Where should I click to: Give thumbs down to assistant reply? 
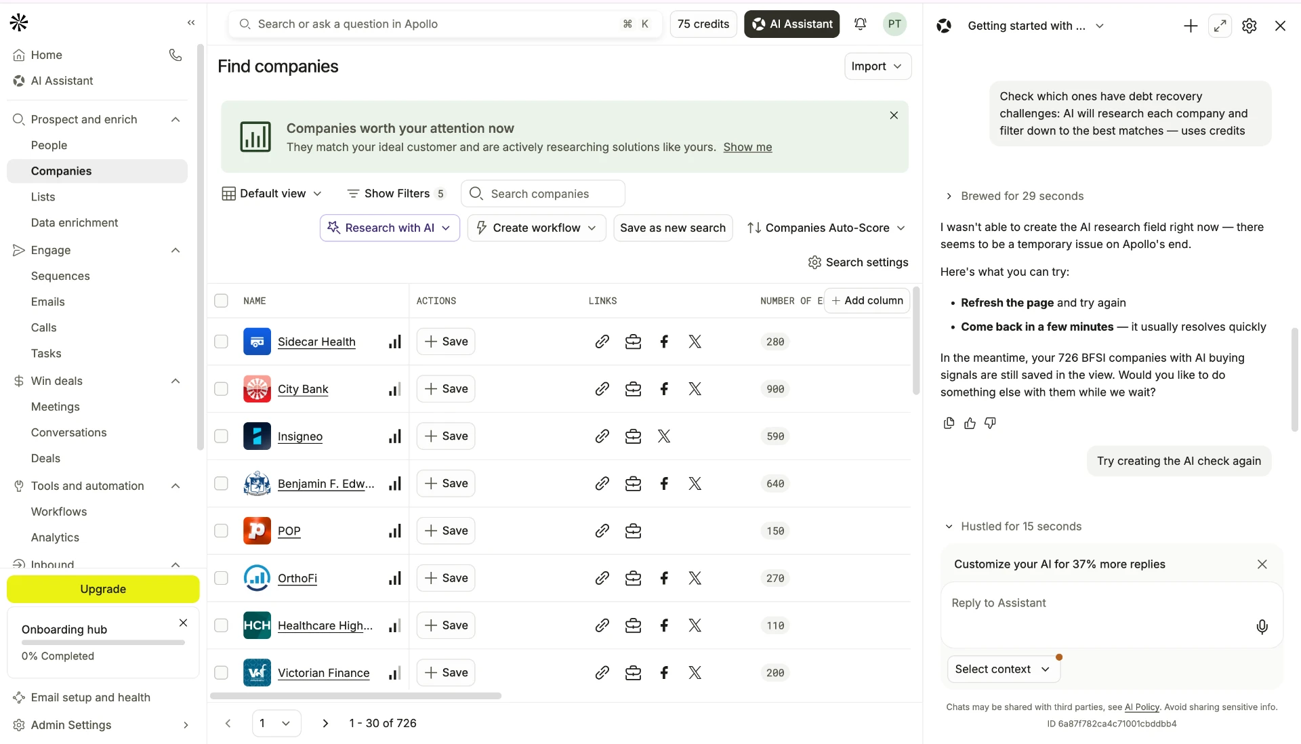[990, 423]
